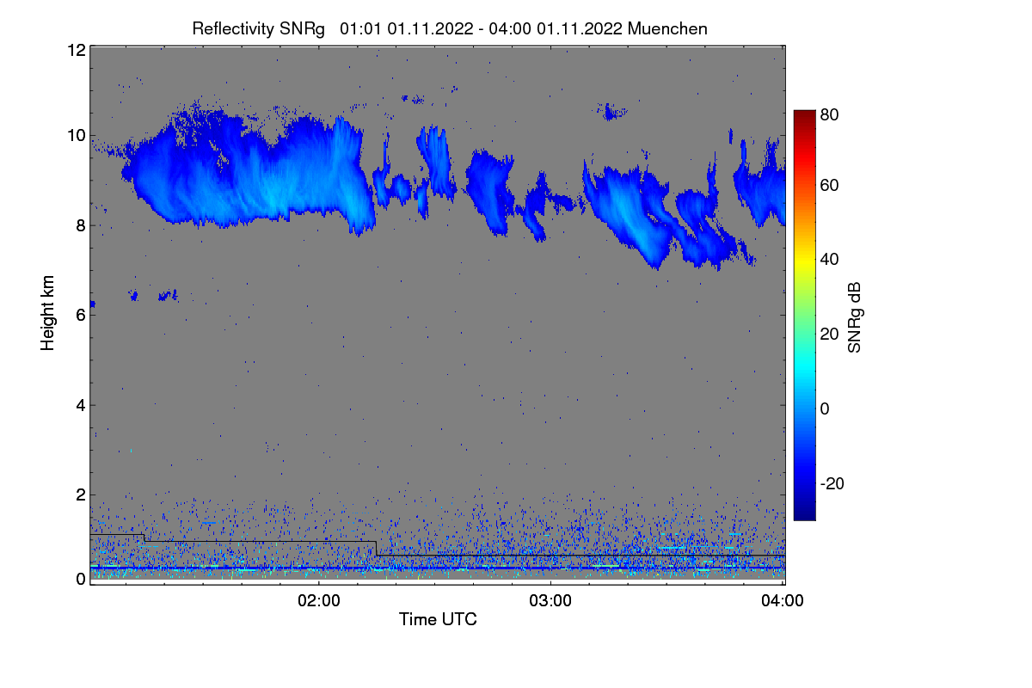
Task: Click the colorbar value label 80
Action: pos(829,114)
